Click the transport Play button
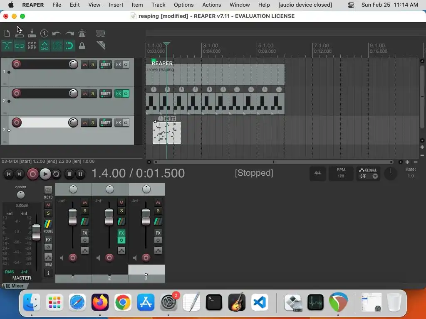 coord(45,174)
